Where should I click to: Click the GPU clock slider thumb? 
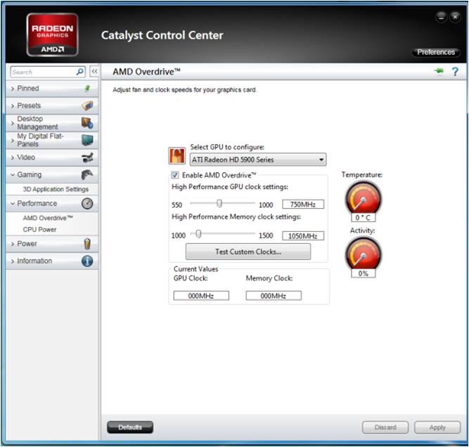coord(219,203)
